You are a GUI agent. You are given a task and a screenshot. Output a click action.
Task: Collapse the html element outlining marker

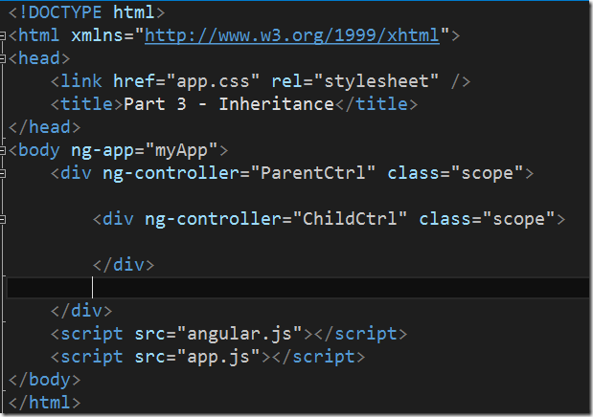(3, 36)
